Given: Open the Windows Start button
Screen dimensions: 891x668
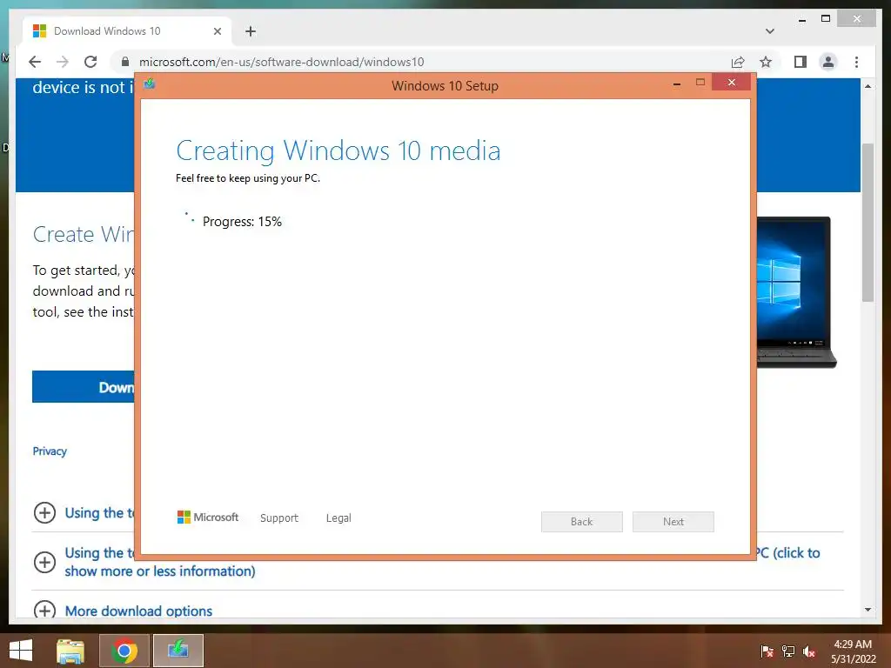Looking at the screenshot, I should click(x=21, y=651).
